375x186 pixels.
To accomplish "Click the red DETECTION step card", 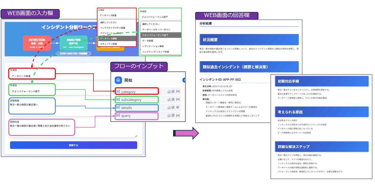I will pos(37,43).
